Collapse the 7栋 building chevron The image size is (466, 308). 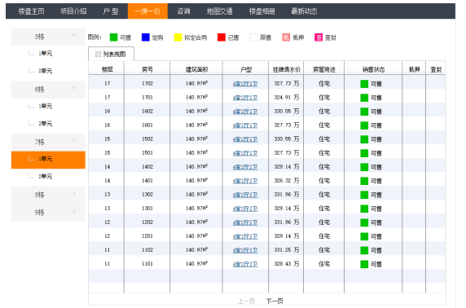(73, 140)
